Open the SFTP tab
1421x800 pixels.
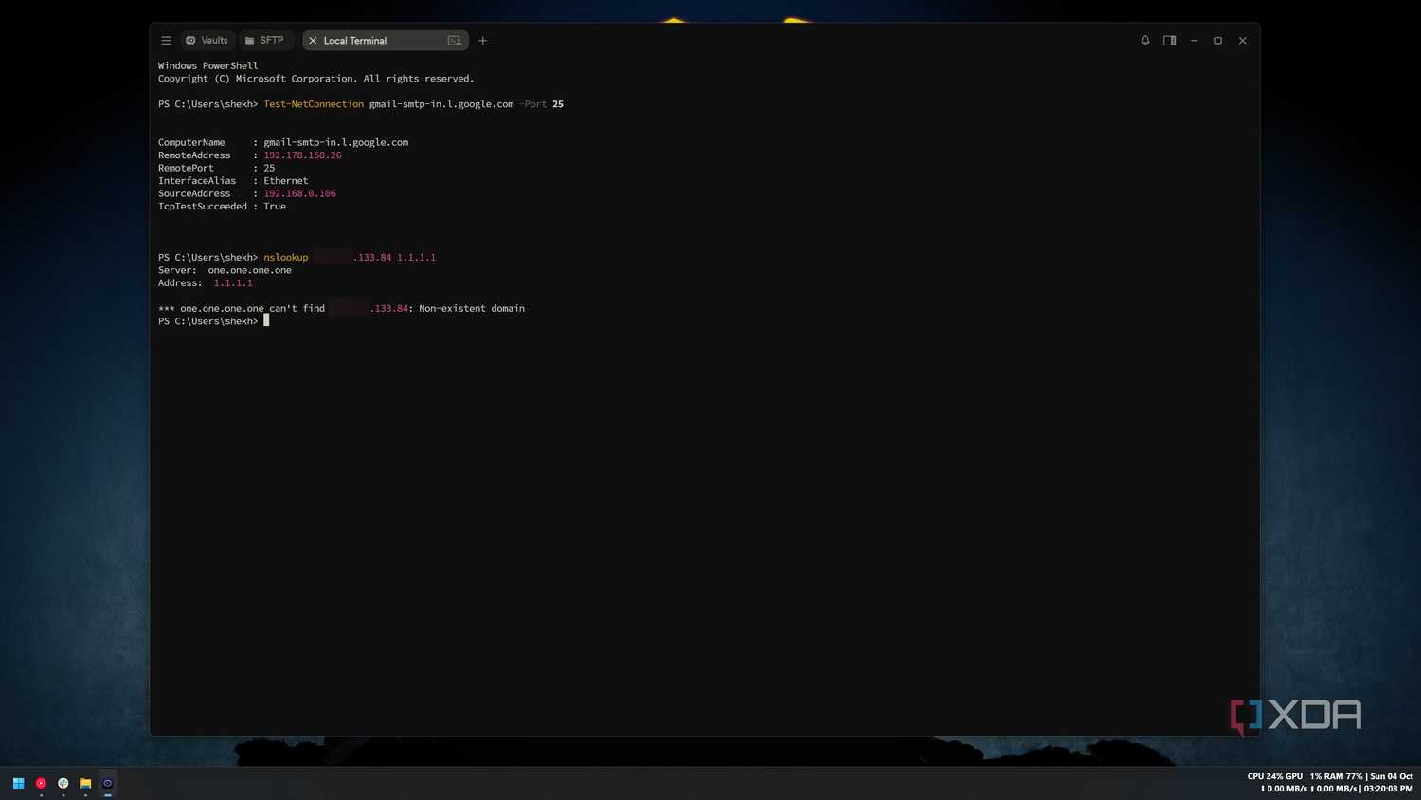[264, 41]
